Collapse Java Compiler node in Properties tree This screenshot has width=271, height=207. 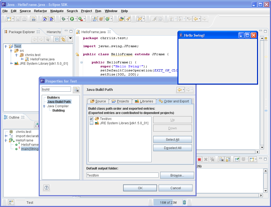click(44, 106)
